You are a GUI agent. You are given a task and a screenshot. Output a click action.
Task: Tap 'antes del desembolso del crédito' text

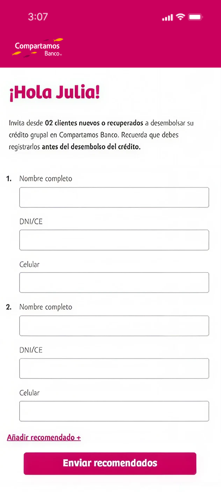tap(91, 147)
